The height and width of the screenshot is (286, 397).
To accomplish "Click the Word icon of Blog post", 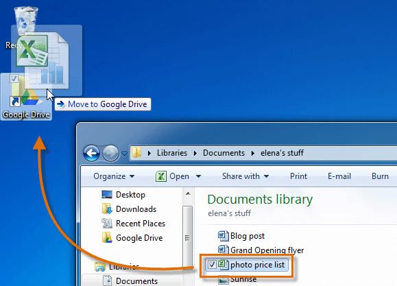I will [x=224, y=236].
